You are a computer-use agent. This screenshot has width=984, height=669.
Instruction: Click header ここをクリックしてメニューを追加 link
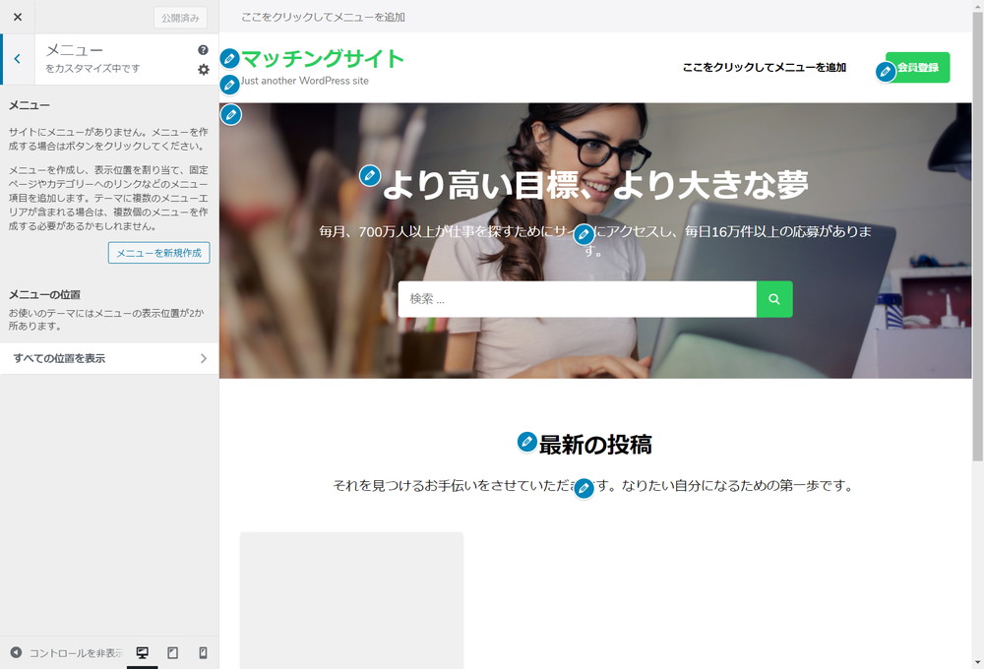765,67
